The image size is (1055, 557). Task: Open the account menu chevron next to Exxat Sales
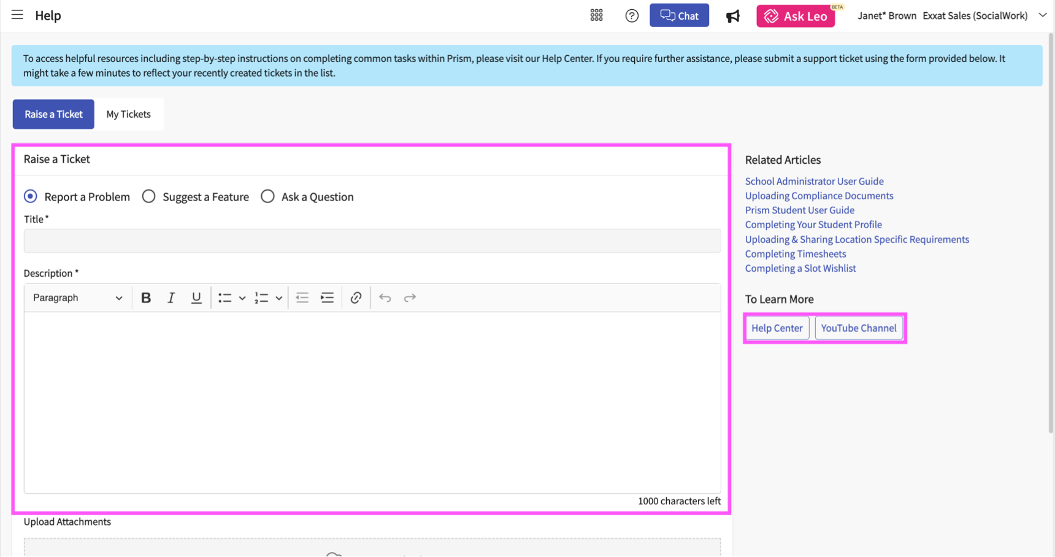(1043, 15)
